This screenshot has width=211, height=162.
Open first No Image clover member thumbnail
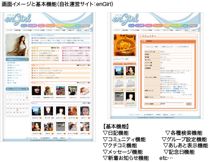coord(119,83)
